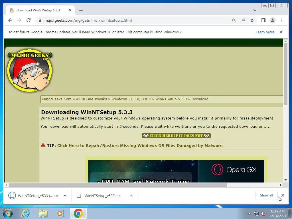The image size is (292, 219).
Task: Close the Download WinNTSetup 5.3.3 tab
Action: tap(70, 10)
